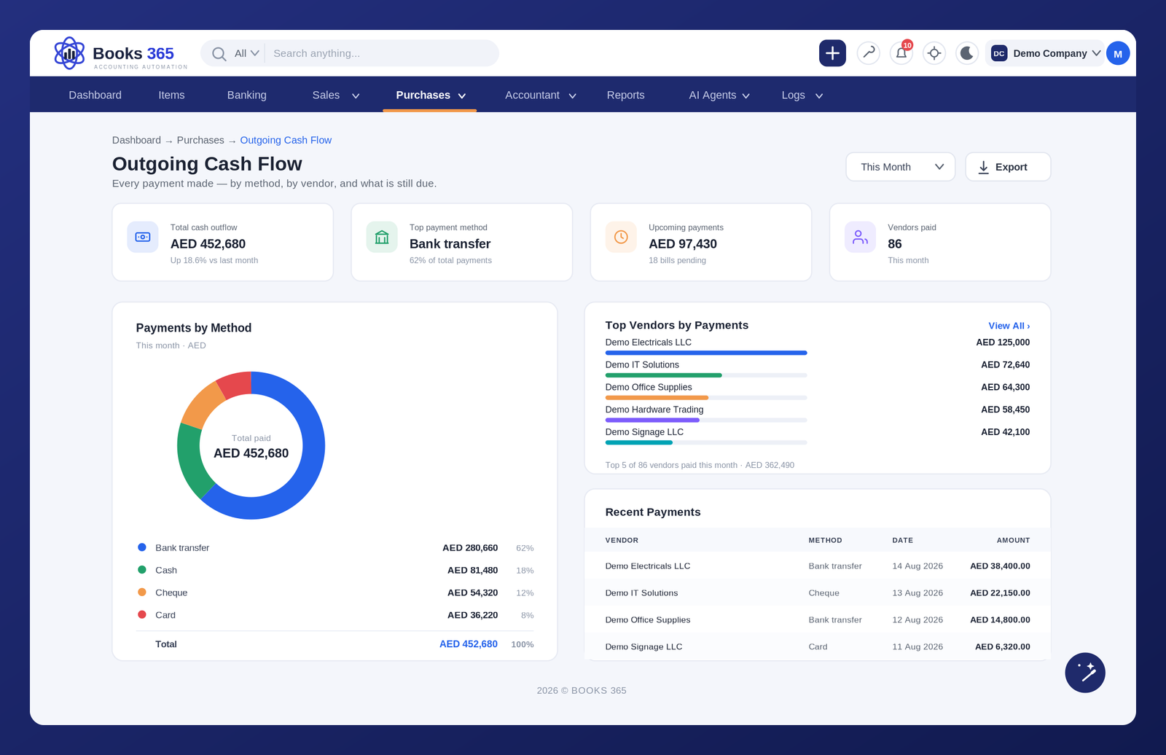This screenshot has width=1166, height=755.
Task: Expand the Demo Company switcher
Action: coord(1045,53)
